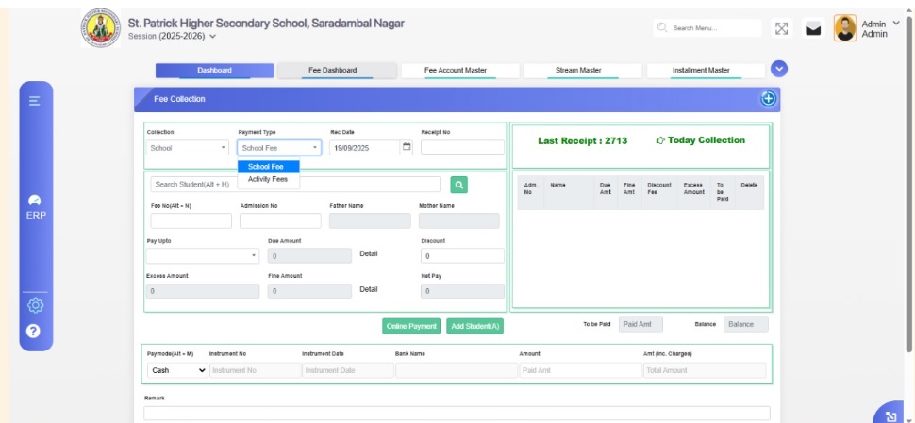
Task: Open the mail envelope icon
Action: point(812,29)
